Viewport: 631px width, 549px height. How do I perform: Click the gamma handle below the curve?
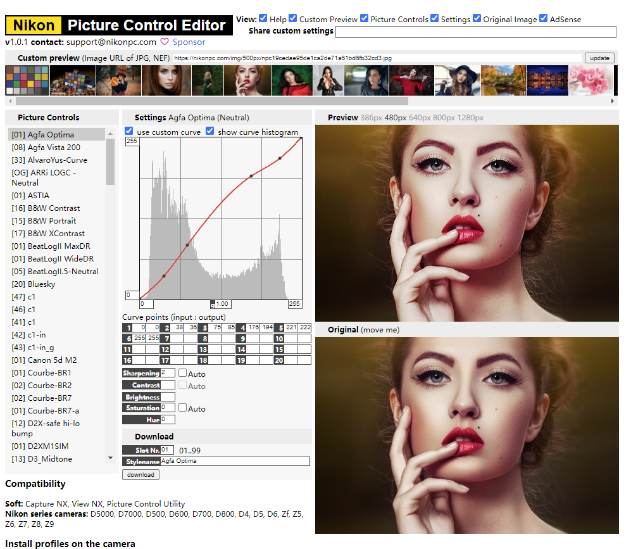tap(213, 306)
